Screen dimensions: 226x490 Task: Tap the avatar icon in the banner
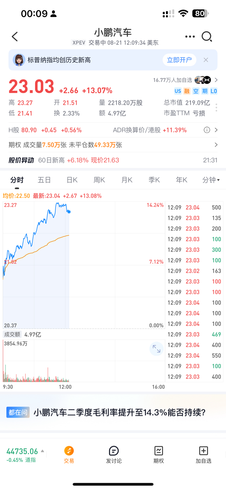tap(19, 60)
